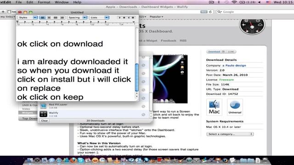294x165 pixels.
Task: Launch Skype from the Dock
Action: tap(80, 160)
